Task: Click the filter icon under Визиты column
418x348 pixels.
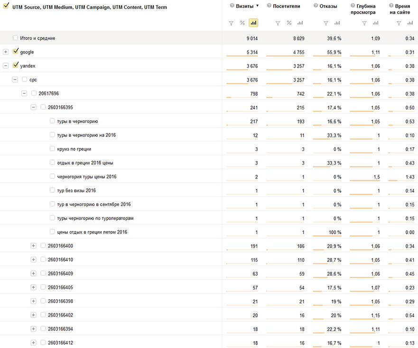Action: point(231,23)
